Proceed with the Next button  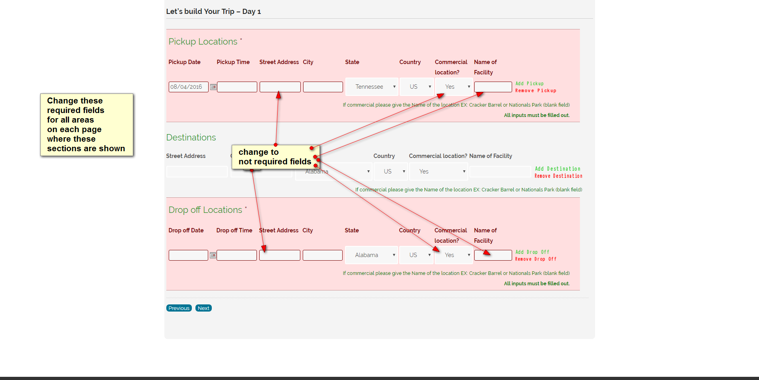click(203, 308)
